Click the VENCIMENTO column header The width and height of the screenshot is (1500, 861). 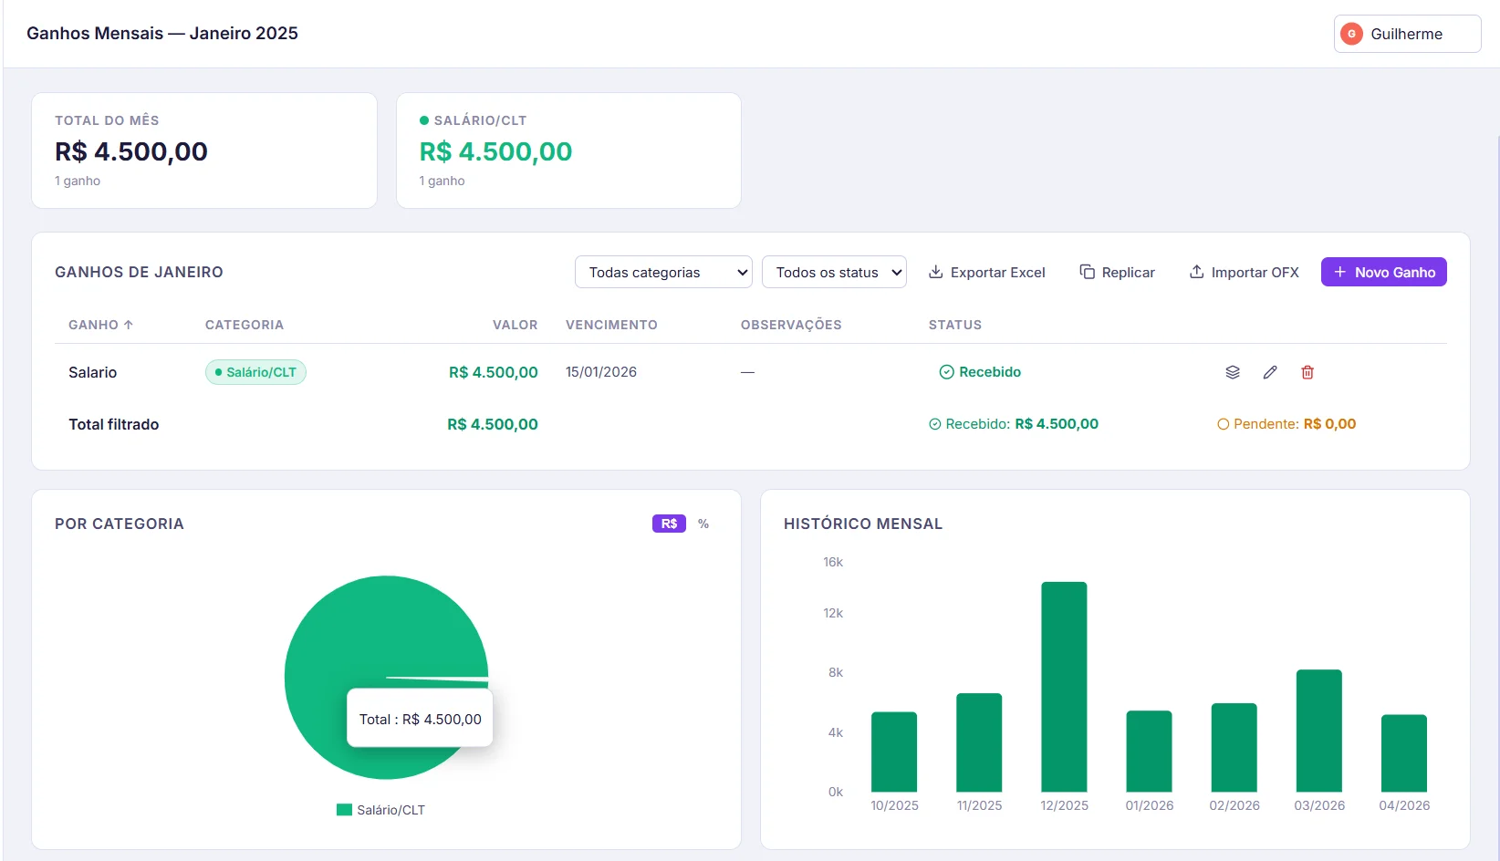pos(611,325)
